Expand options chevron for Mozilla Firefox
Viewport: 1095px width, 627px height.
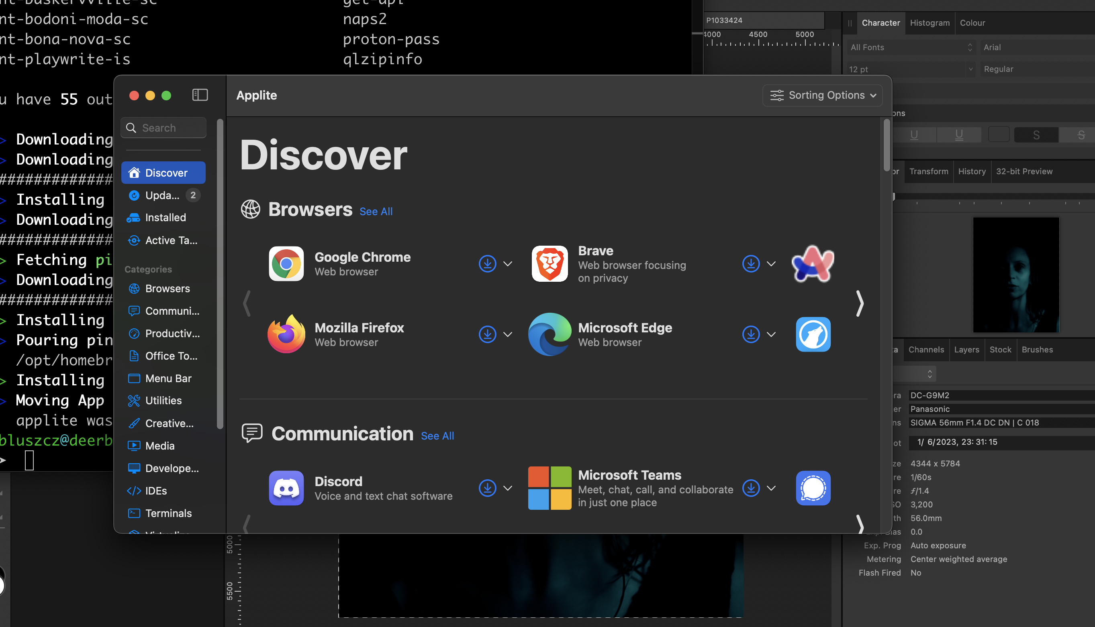[x=508, y=334]
